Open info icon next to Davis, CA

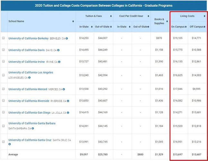click(58, 50)
